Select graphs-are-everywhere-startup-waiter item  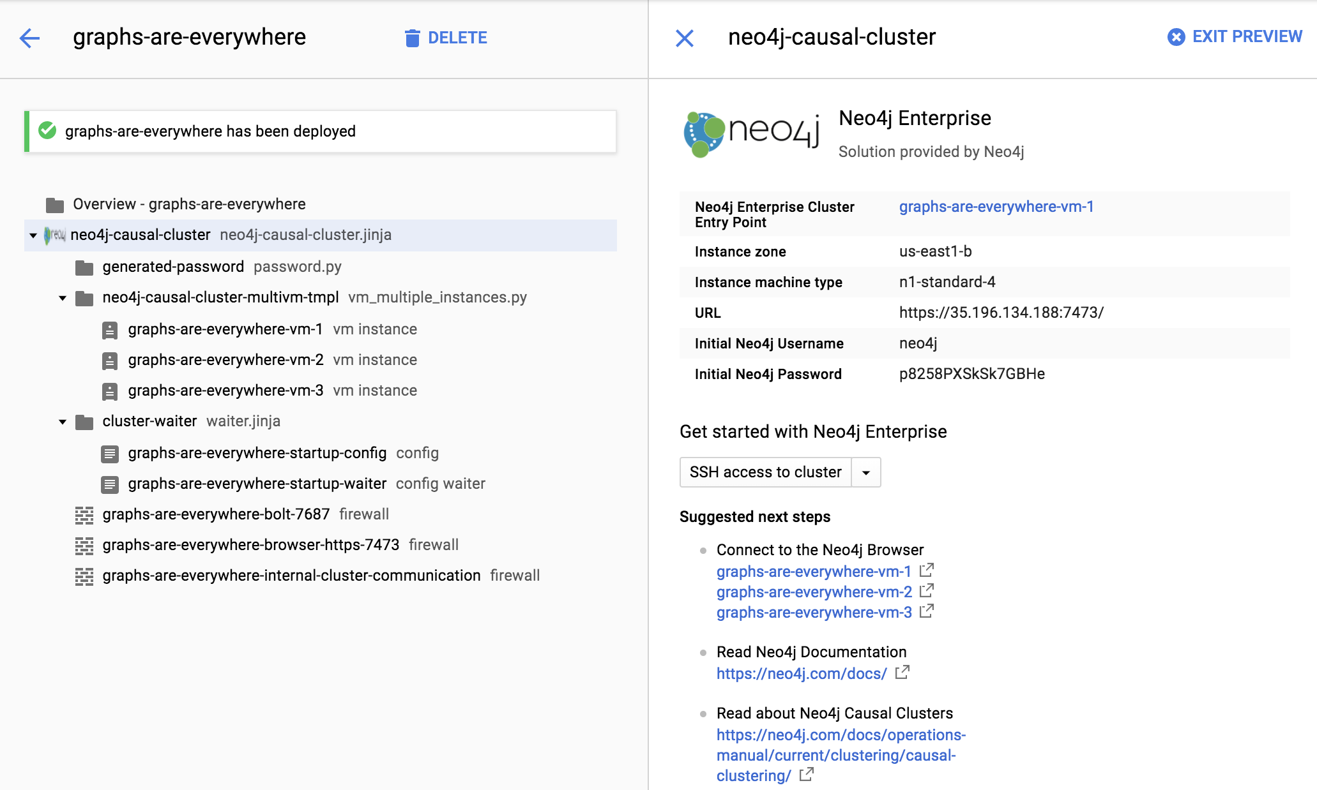pyautogui.click(x=257, y=484)
